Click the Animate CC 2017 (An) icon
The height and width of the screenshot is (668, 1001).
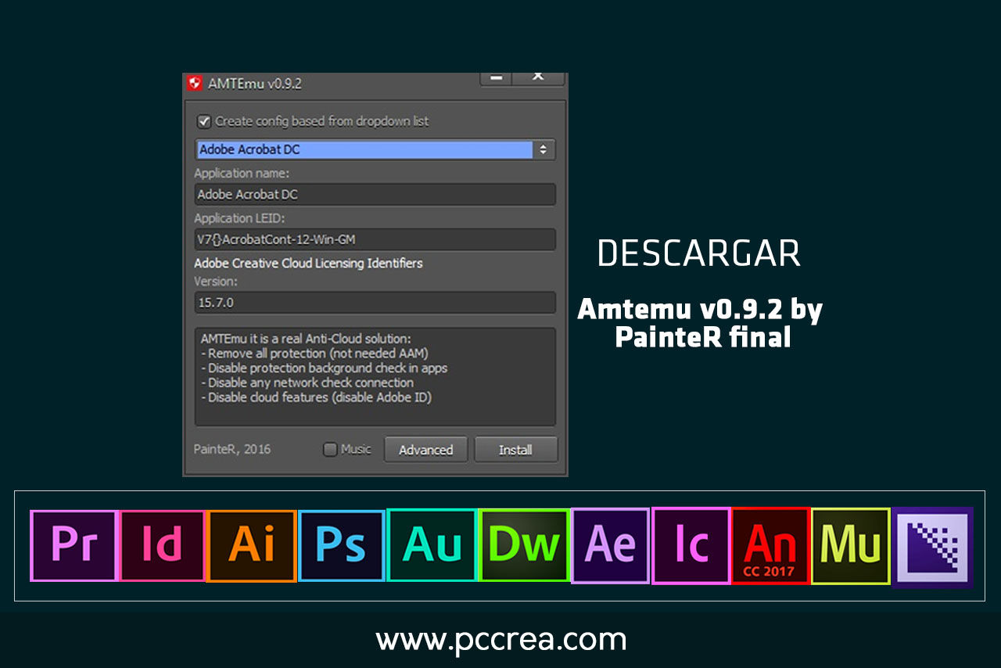pos(771,545)
